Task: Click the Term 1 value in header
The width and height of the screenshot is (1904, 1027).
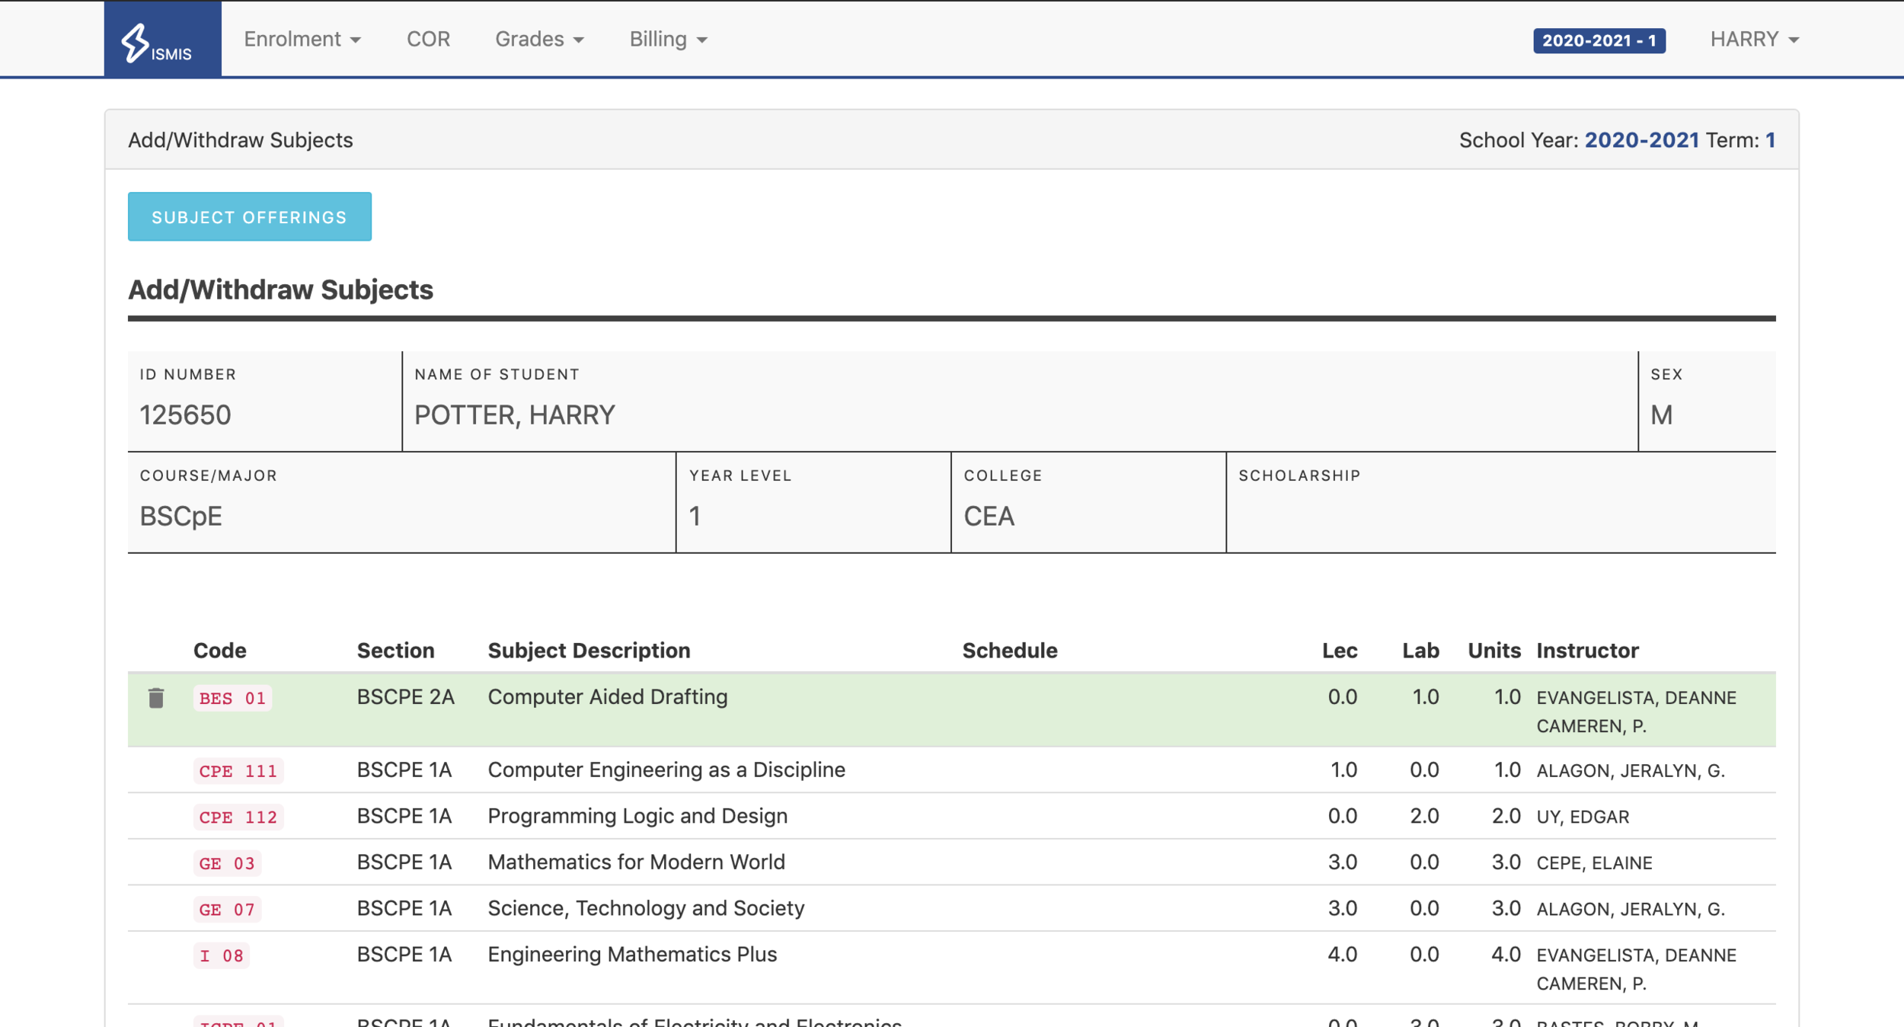Action: pyautogui.click(x=1770, y=140)
